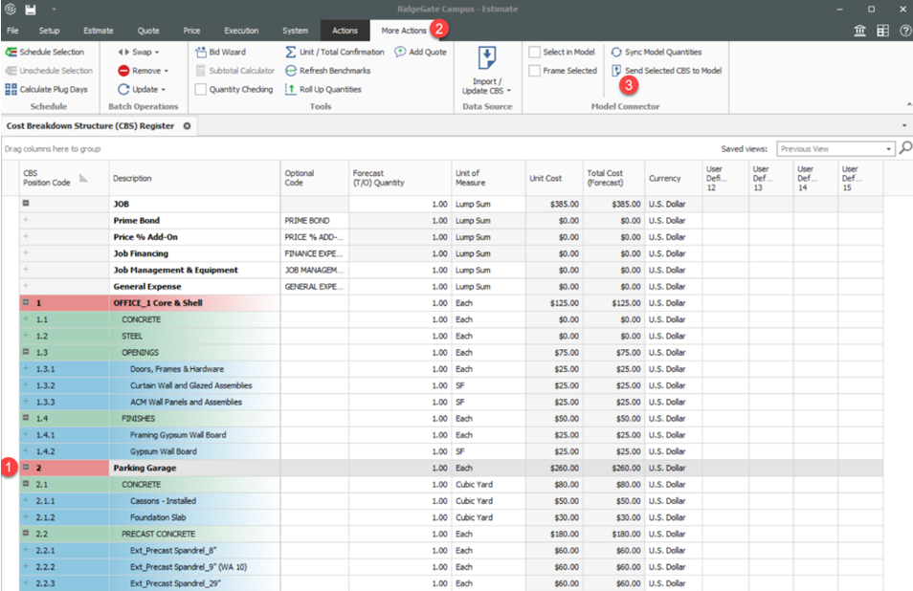This screenshot has height=591, width=913.
Task: Click the Add Quote icon
Action: tap(400, 53)
